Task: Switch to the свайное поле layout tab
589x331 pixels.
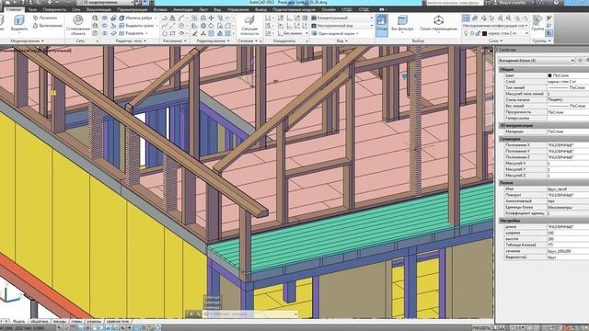Action: pos(118,322)
